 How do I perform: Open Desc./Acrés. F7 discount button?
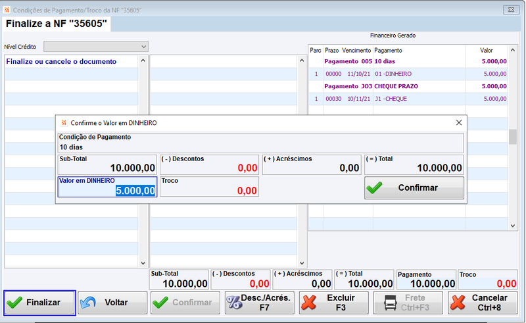(x=259, y=303)
